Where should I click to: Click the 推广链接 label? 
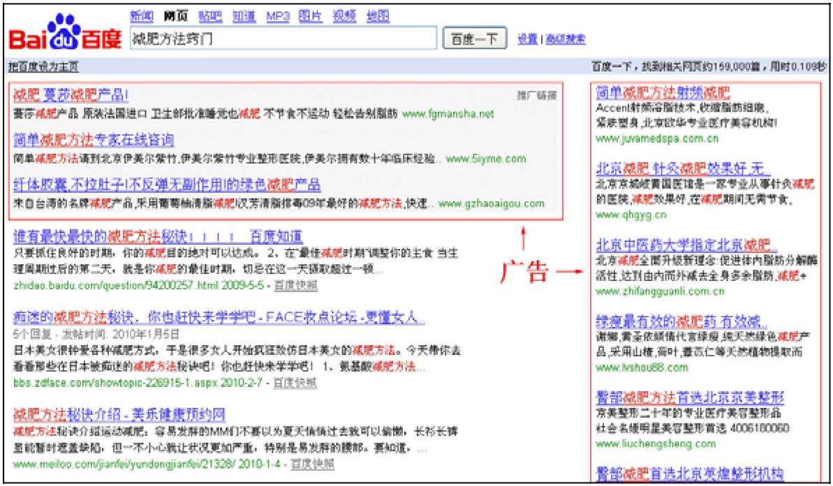536,96
